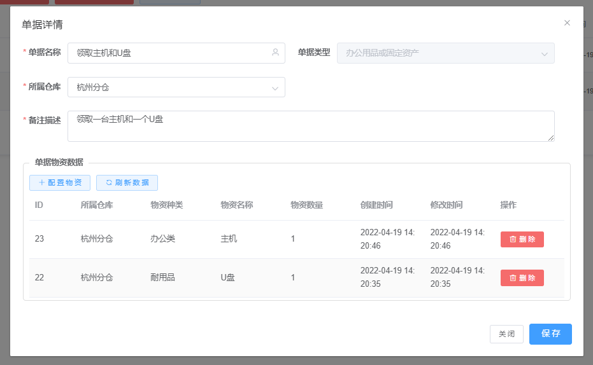Click the refresh icon on 刷新数据
This screenshot has width=593, height=365.
(x=109, y=182)
